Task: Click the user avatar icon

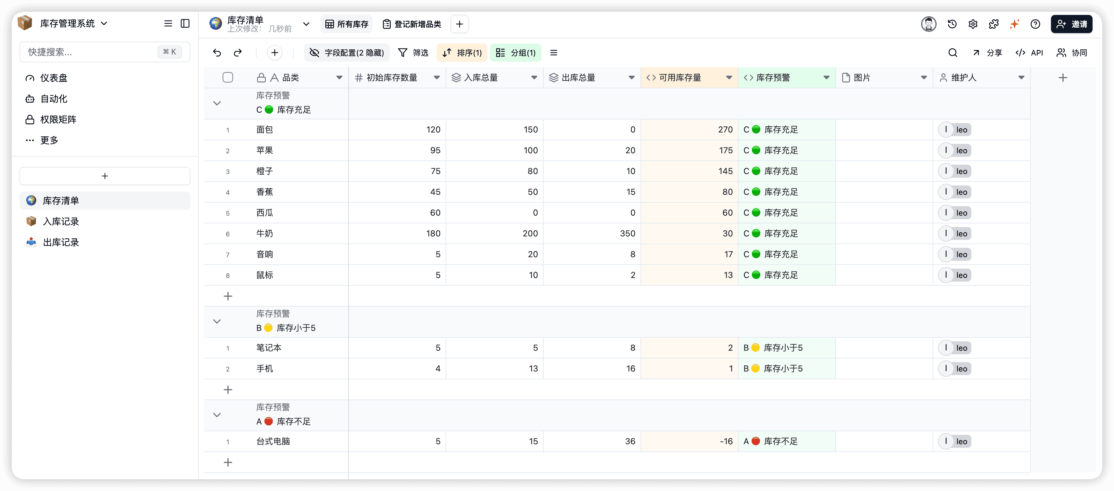Action: pos(929,24)
